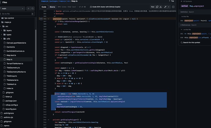This screenshot has width=211, height=128.
Task: Open tsconfig.json file
Action: pyautogui.click(x=11, y=109)
